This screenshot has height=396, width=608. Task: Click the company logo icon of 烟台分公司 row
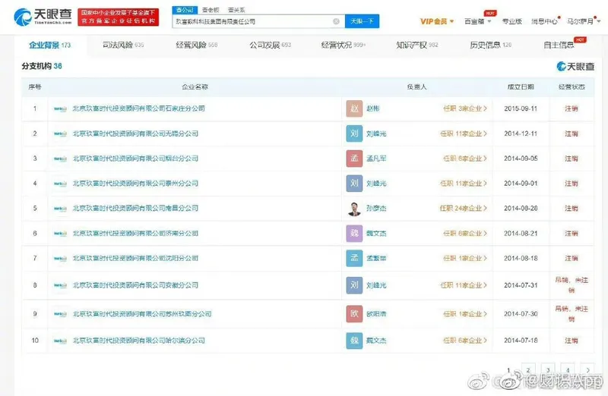pyautogui.click(x=60, y=159)
